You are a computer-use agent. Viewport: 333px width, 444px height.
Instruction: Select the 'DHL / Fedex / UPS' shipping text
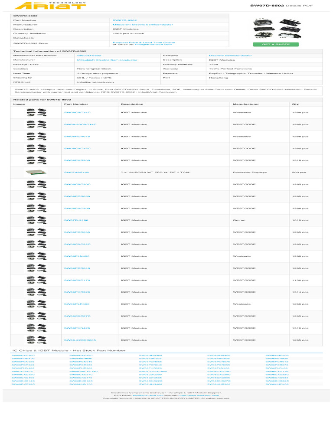tap(94, 78)
